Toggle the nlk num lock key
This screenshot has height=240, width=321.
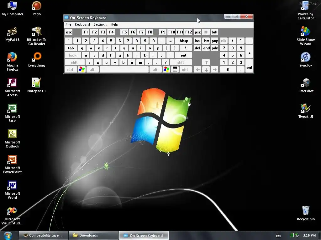(x=224, y=41)
